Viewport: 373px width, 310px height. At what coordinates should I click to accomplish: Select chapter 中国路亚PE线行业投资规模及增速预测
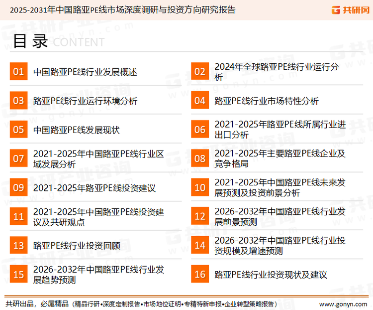coord(280,246)
